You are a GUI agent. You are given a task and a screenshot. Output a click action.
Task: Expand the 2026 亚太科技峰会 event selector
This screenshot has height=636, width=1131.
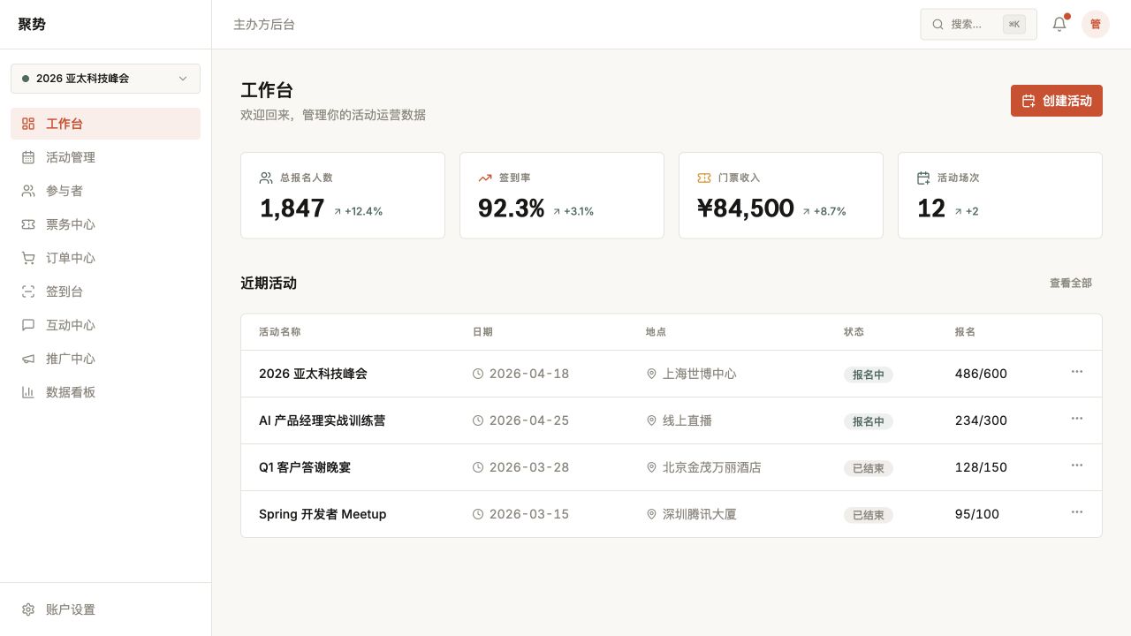coord(105,79)
